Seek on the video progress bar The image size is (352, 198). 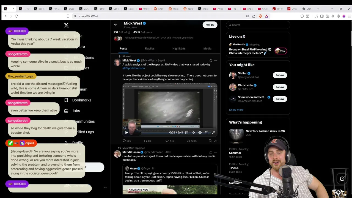[x=170, y=127]
